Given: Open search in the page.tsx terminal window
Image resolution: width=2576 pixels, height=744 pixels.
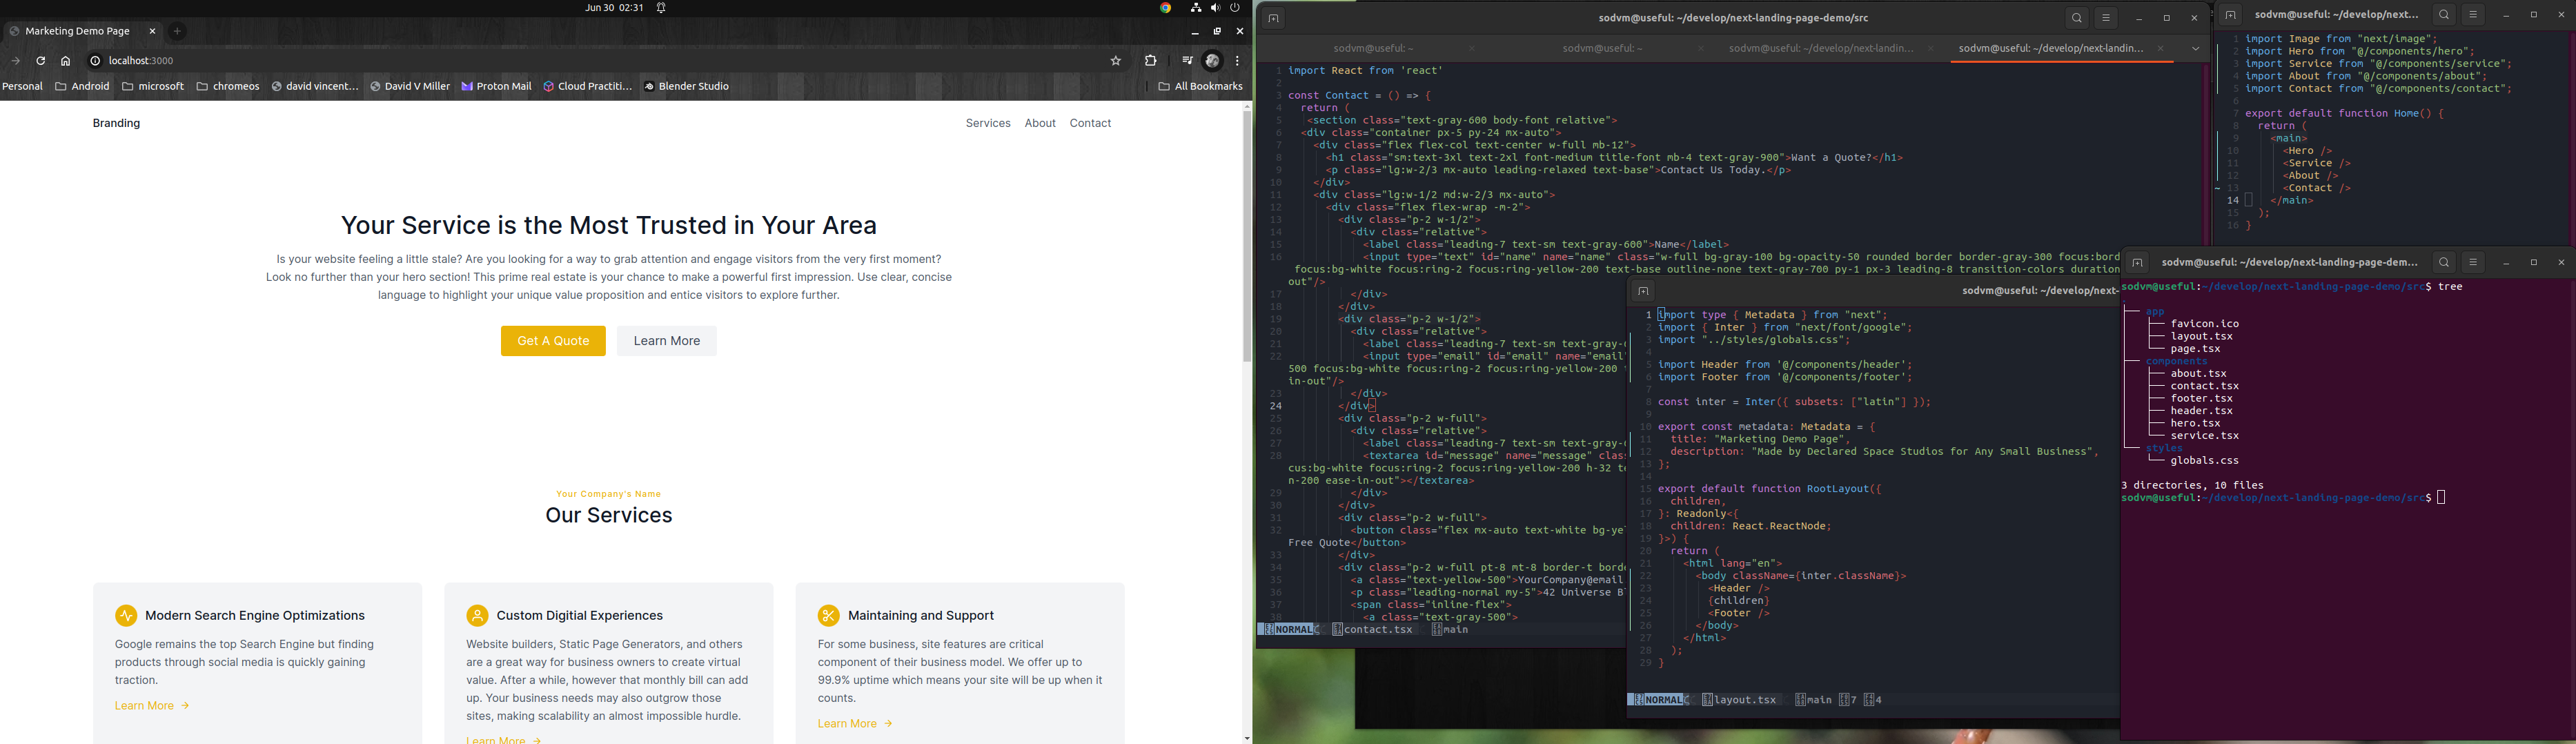Looking at the screenshot, I should tap(2444, 16).
